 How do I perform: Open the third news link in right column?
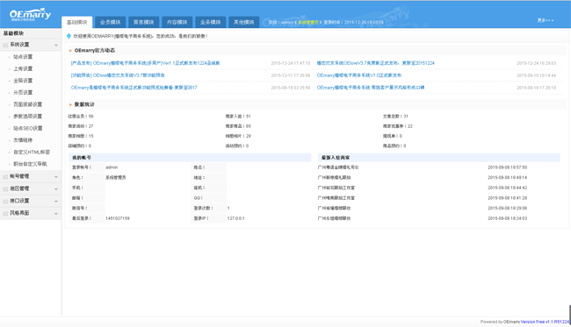371,88
